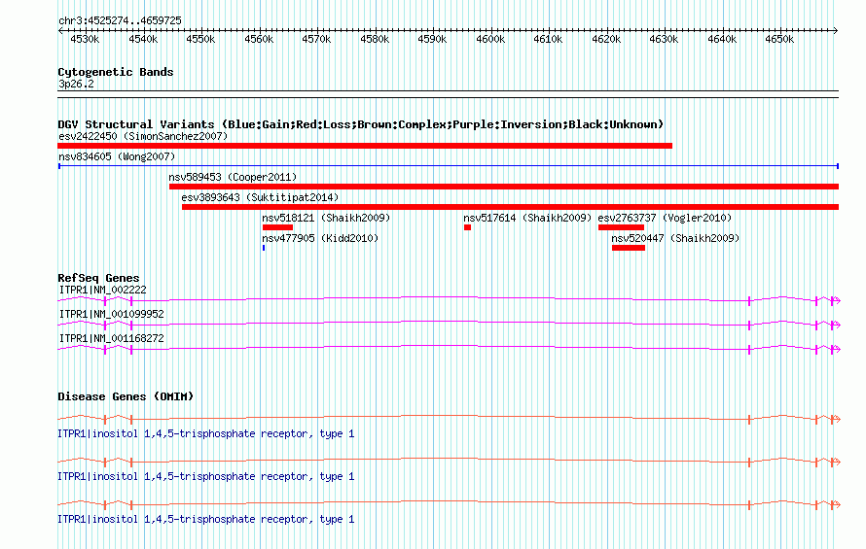Click the magenta gene line under ITPR1|NM_002222
The height and width of the screenshot is (549, 866).
[449, 300]
